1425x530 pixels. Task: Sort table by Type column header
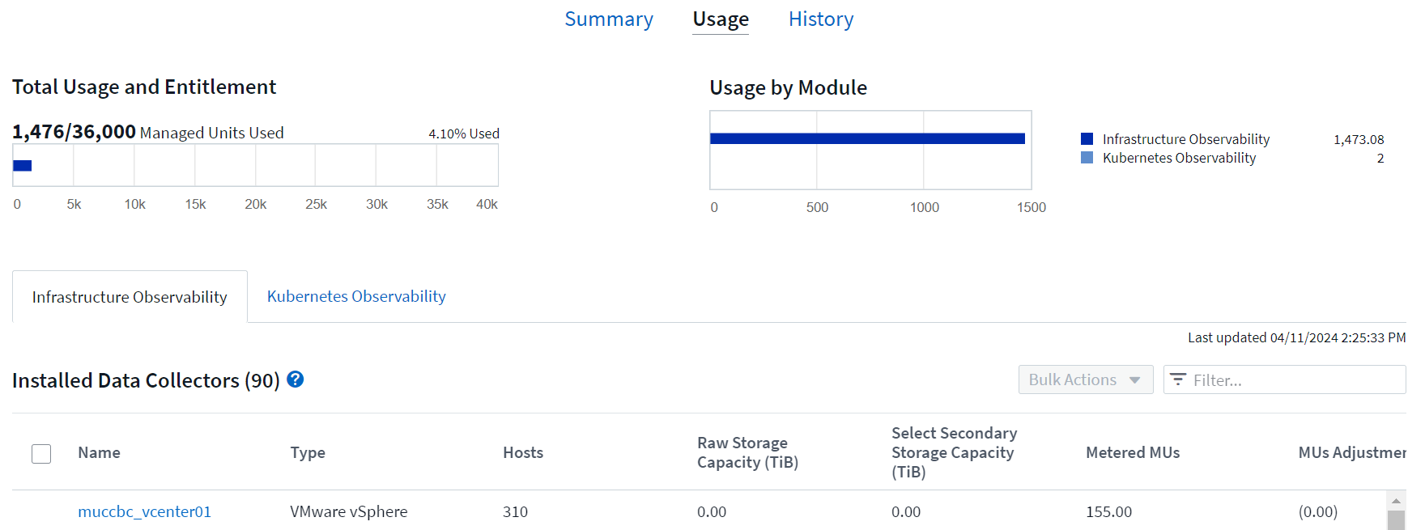[308, 453]
